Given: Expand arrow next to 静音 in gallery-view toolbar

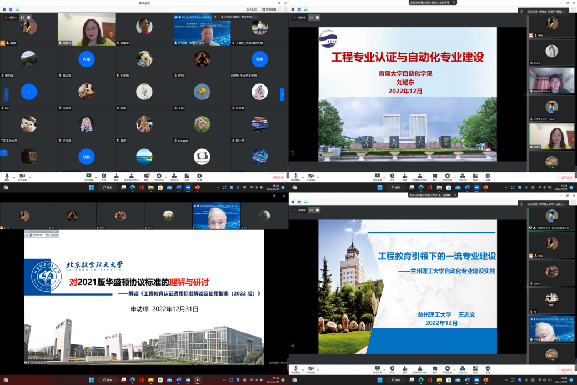Looking at the screenshot, I should click(13, 175).
